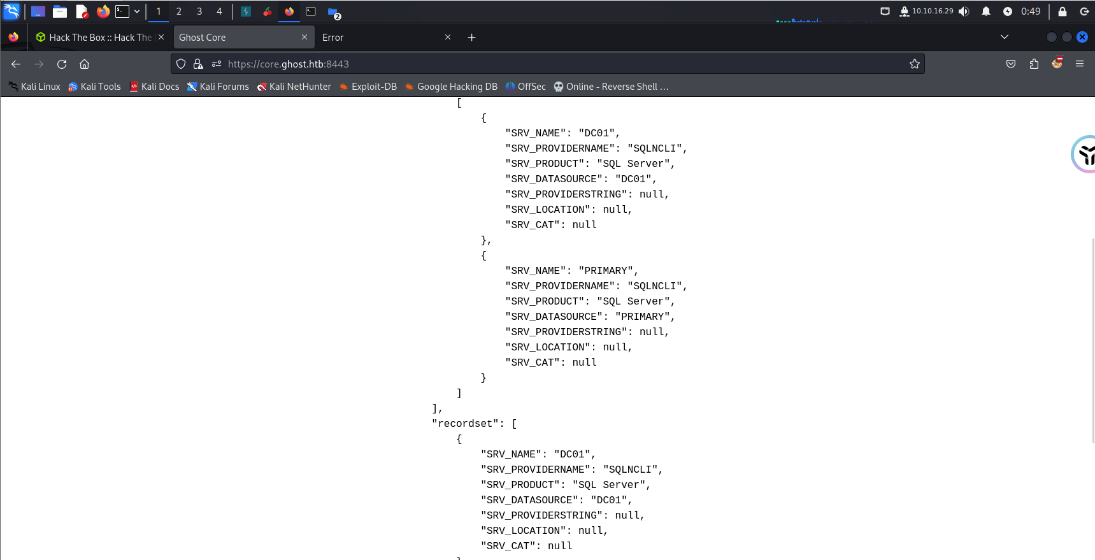Open the Kali Tools bookmark
This screenshot has width=1095, height=560.
pyautogui.click(x=94, y=87)
